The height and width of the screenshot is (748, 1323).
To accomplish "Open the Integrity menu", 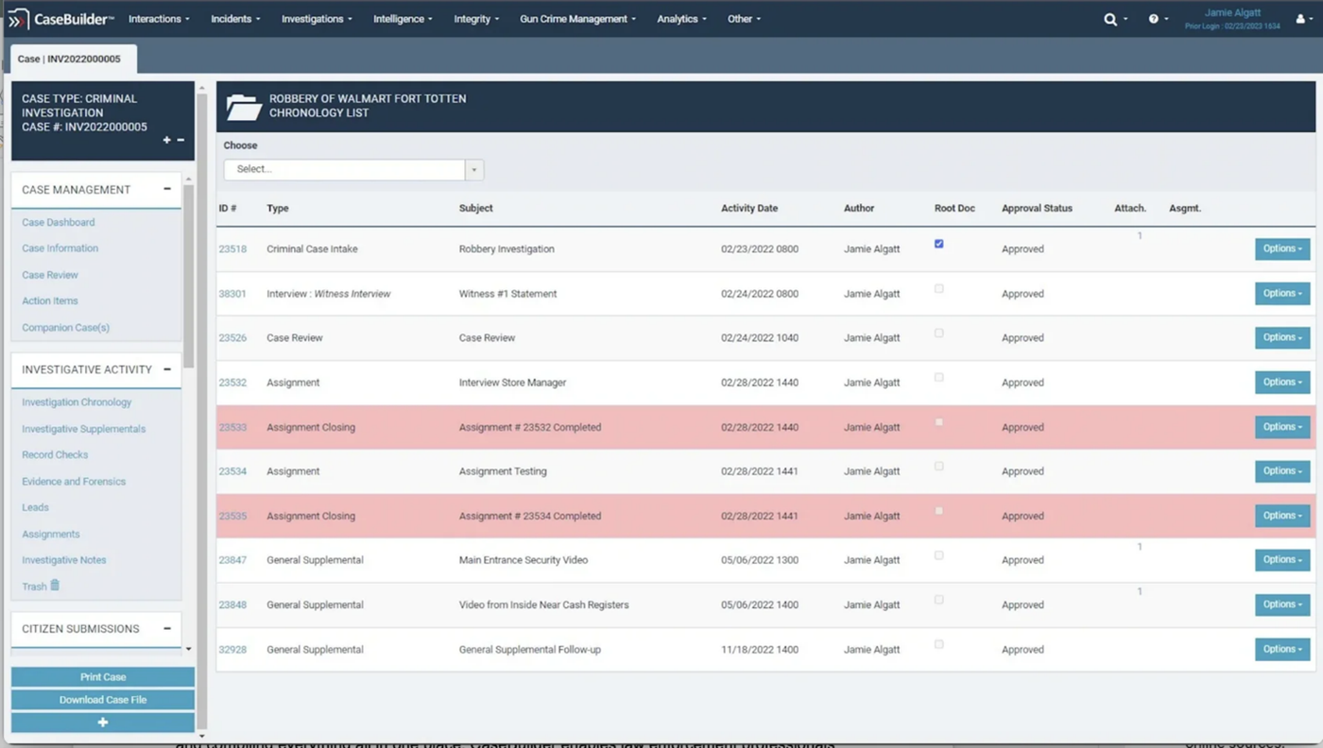I will (x=476, y=19).
